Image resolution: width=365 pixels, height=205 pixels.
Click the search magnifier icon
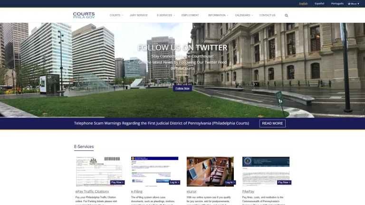coord(286,15)
